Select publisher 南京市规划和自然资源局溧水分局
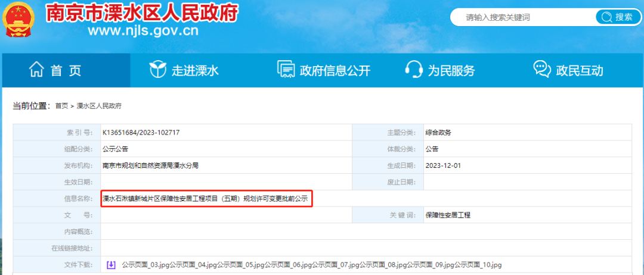Screen dimensions: 644x275 [x=151, y=165]
